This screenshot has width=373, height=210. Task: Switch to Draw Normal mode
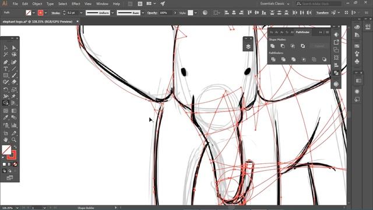(4, 171)
